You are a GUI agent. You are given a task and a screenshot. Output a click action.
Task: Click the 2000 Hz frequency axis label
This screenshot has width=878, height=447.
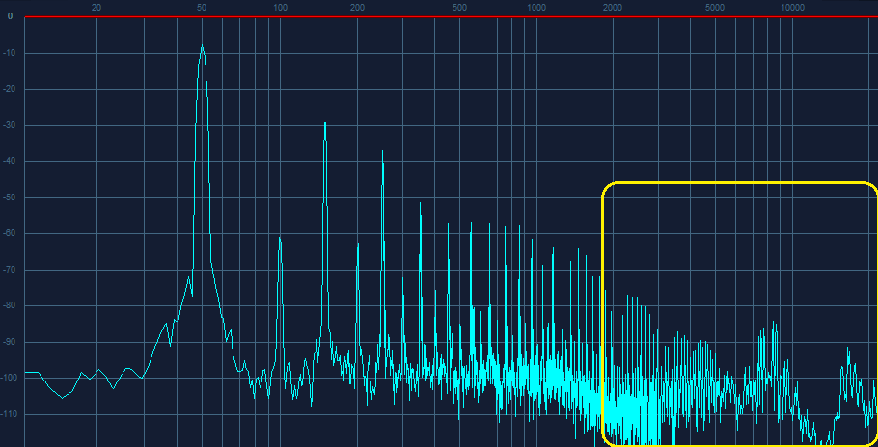tap(613, 8)
